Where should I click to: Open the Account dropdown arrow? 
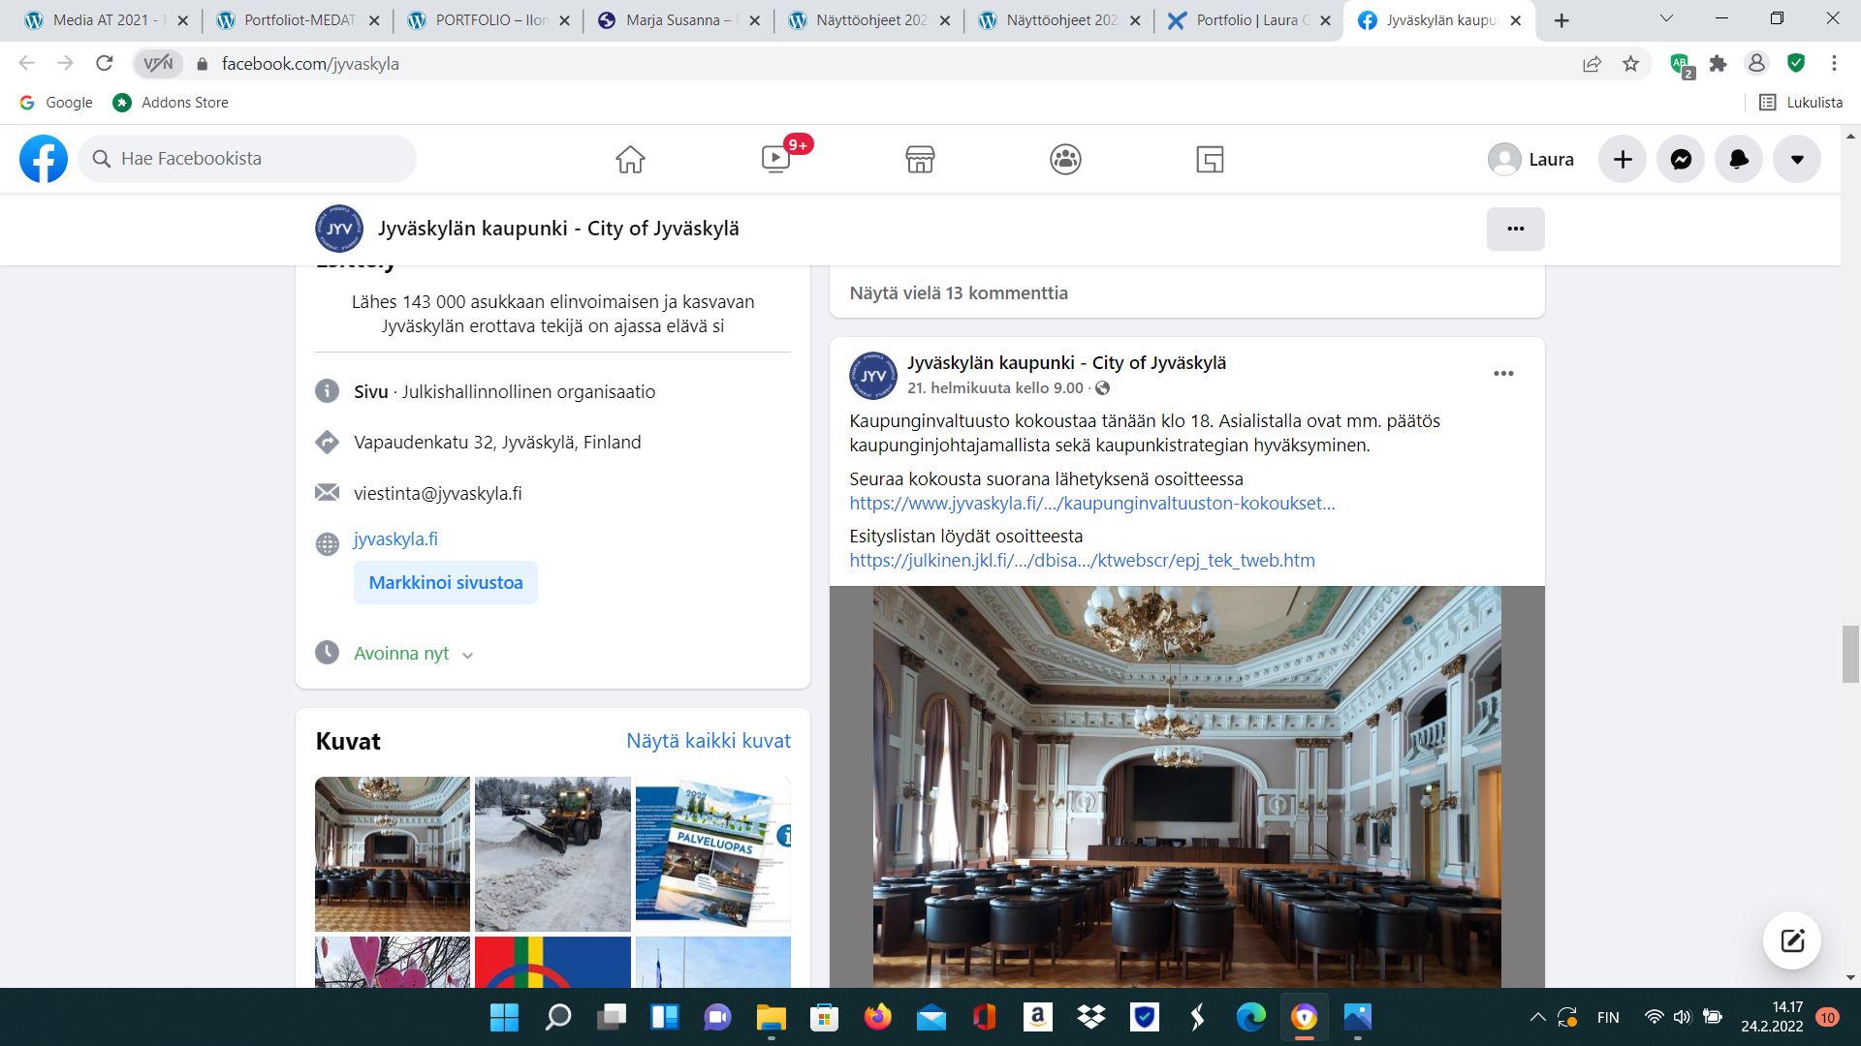1797,159
